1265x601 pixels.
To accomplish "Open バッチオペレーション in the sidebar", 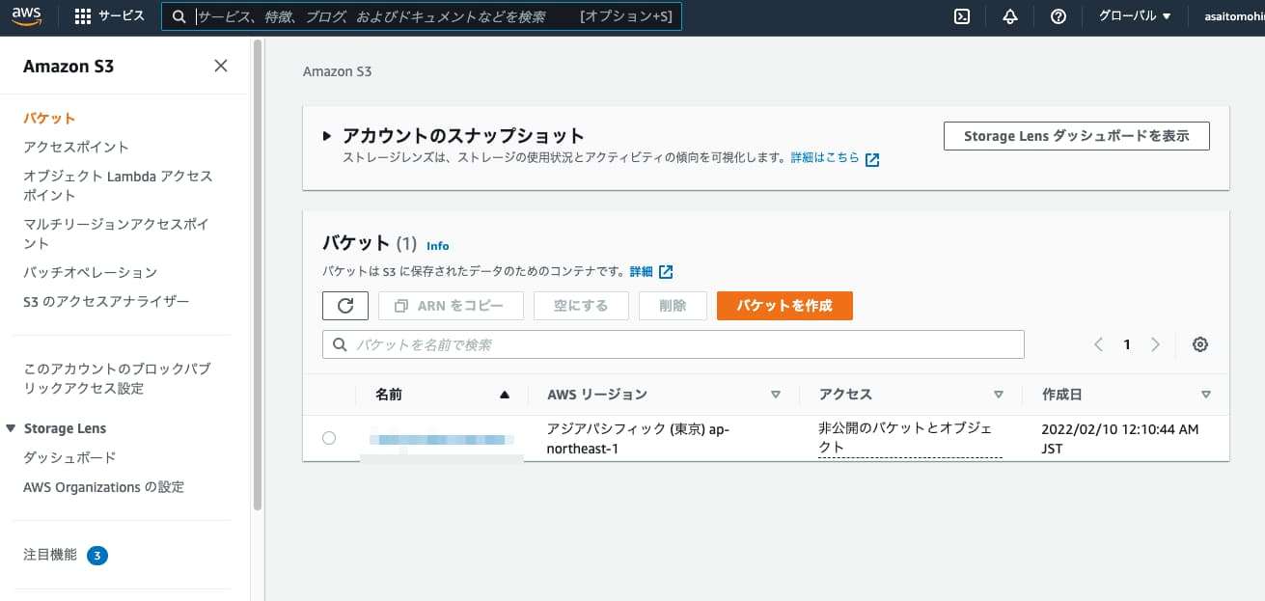I will pos(90,272).
